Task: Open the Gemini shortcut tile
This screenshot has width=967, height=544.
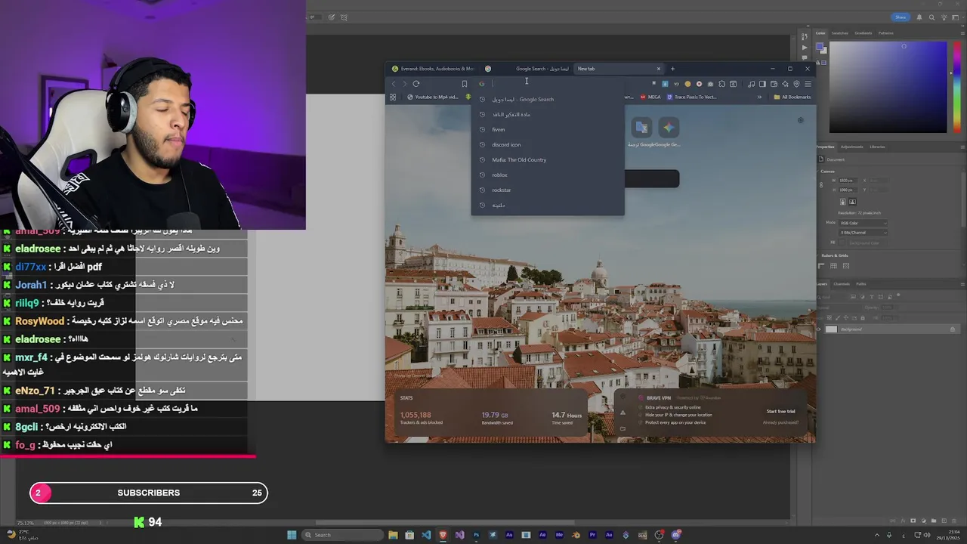Action: (668, 128)
